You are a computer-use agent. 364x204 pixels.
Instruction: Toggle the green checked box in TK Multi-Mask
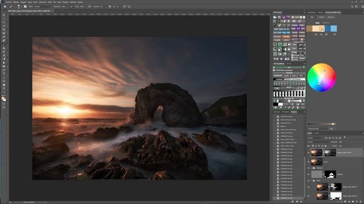(x=274, y=67)
